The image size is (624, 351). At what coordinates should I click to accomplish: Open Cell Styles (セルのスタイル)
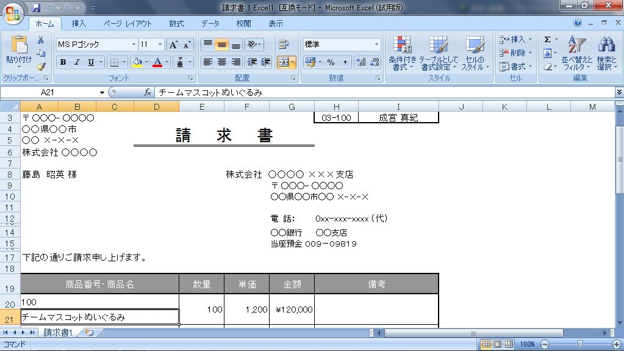click(x=475, y=52)
